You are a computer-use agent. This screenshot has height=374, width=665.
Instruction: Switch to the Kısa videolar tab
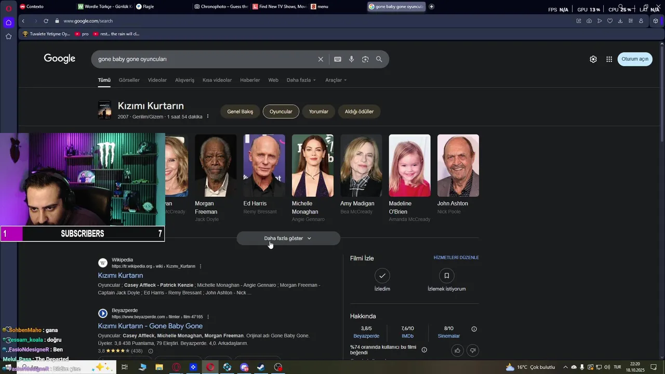[217, 80]
